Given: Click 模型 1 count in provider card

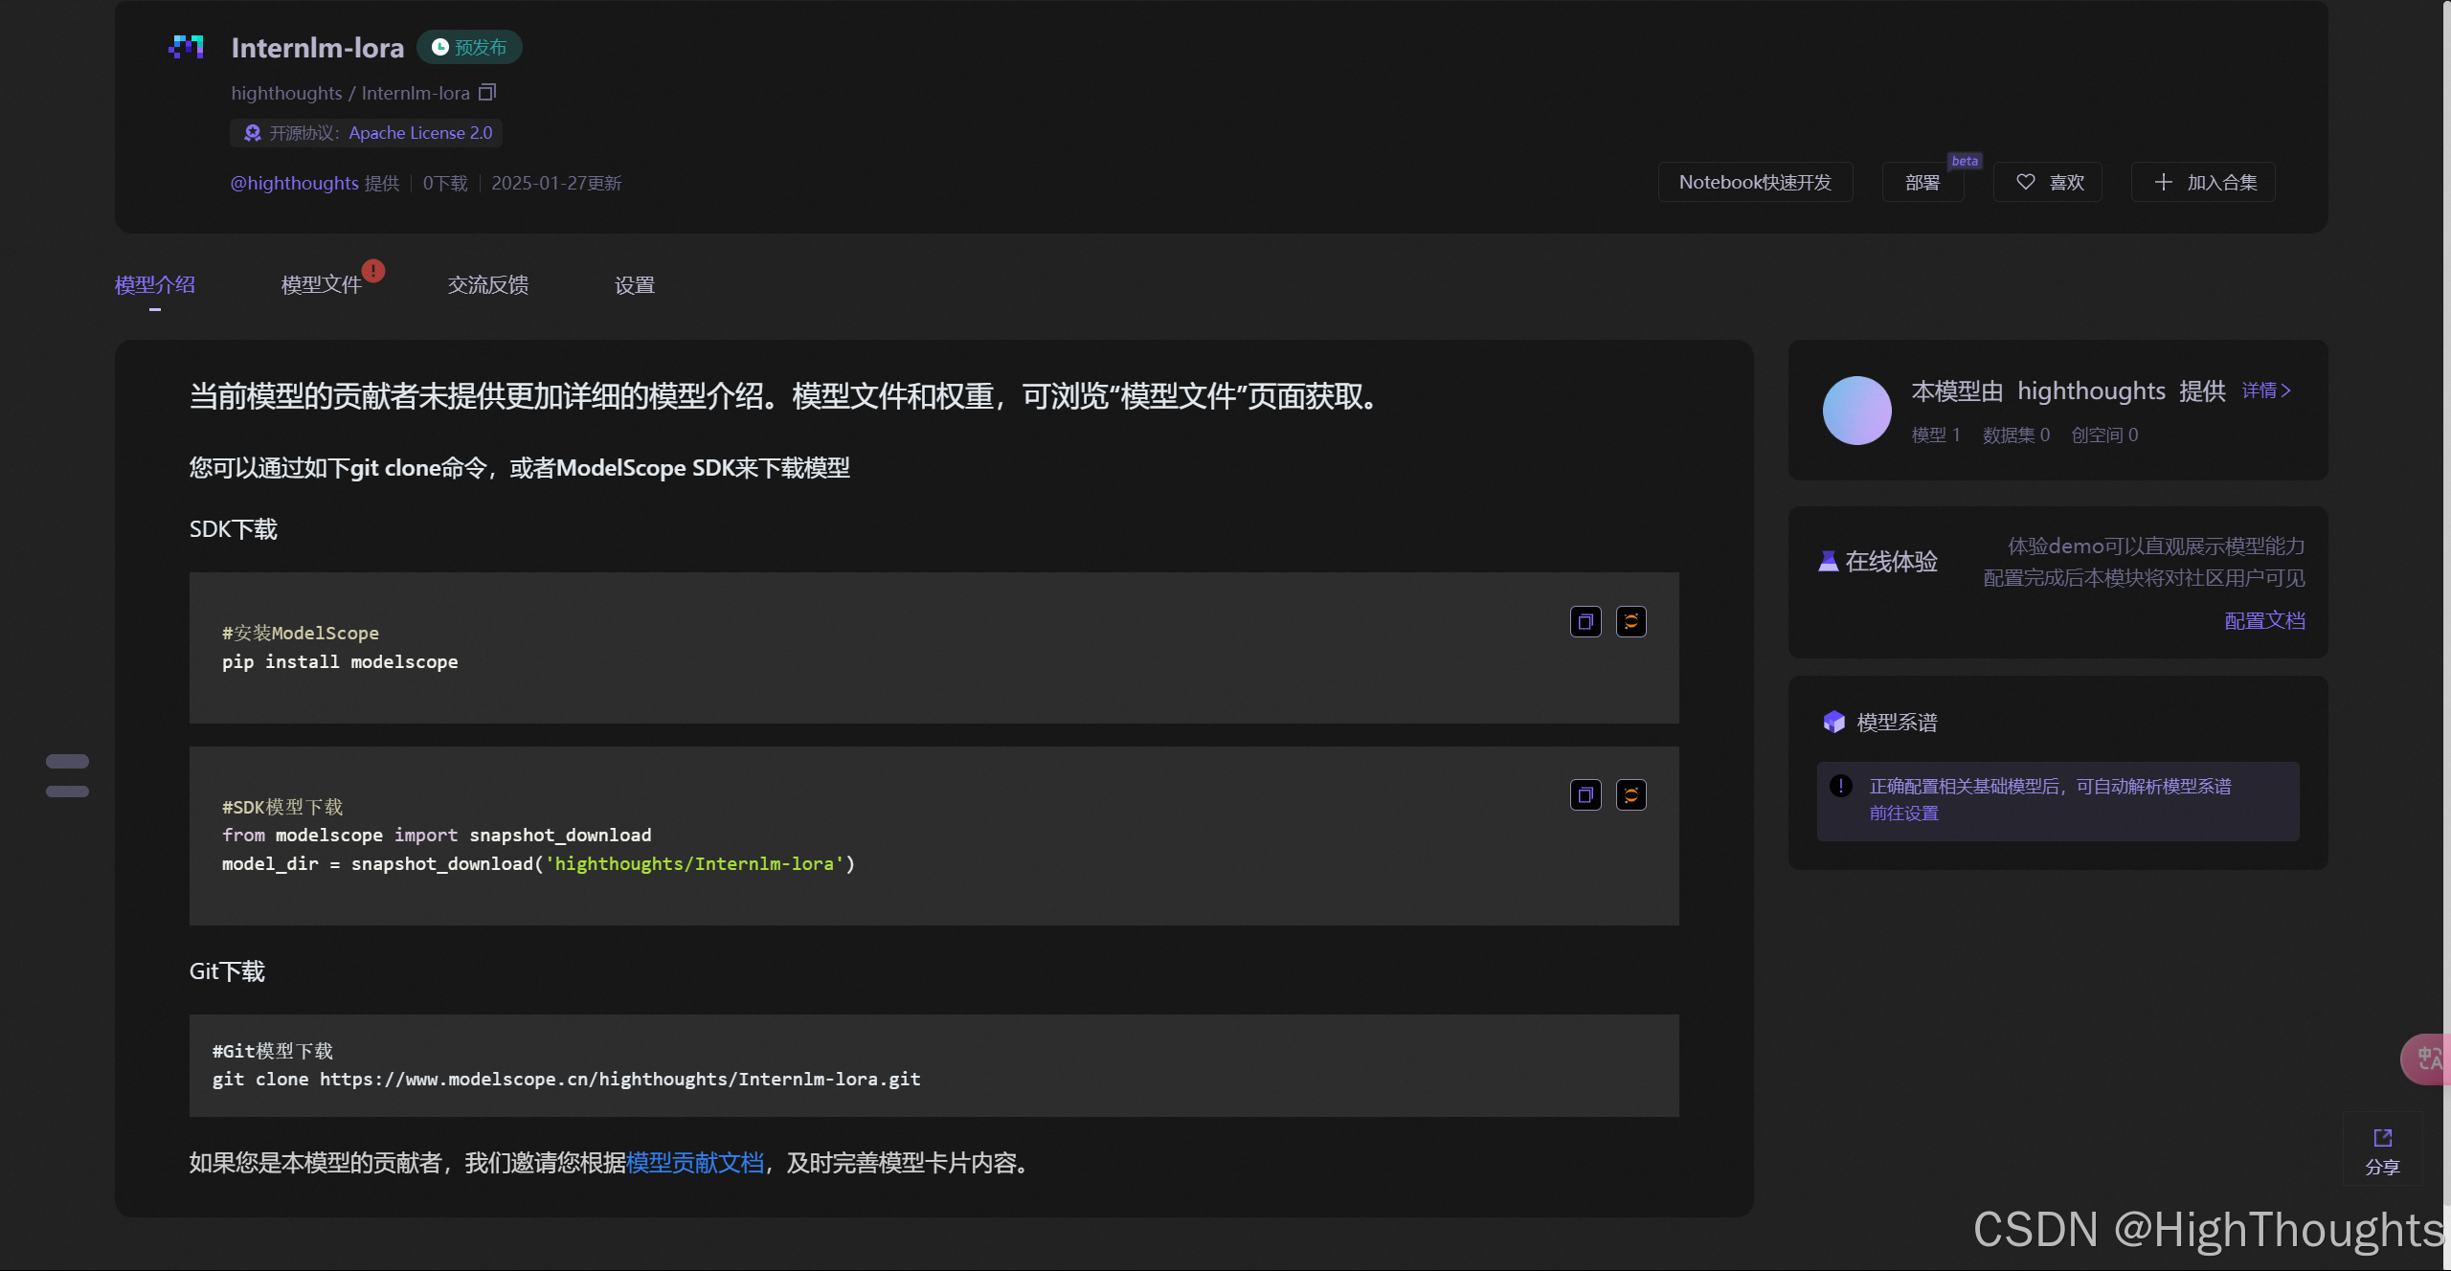Looking at the screenshot, I should click(1936, 435).
